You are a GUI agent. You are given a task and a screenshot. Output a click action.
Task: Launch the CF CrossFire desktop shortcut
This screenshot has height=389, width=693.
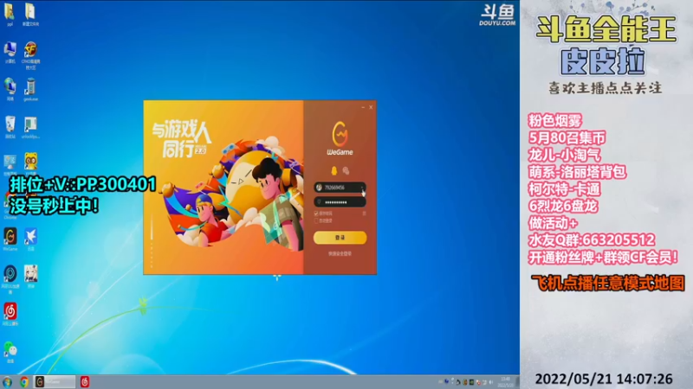click(x=30, y=55)
